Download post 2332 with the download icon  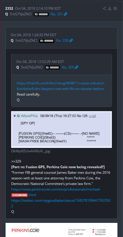[x=110, y=9]
